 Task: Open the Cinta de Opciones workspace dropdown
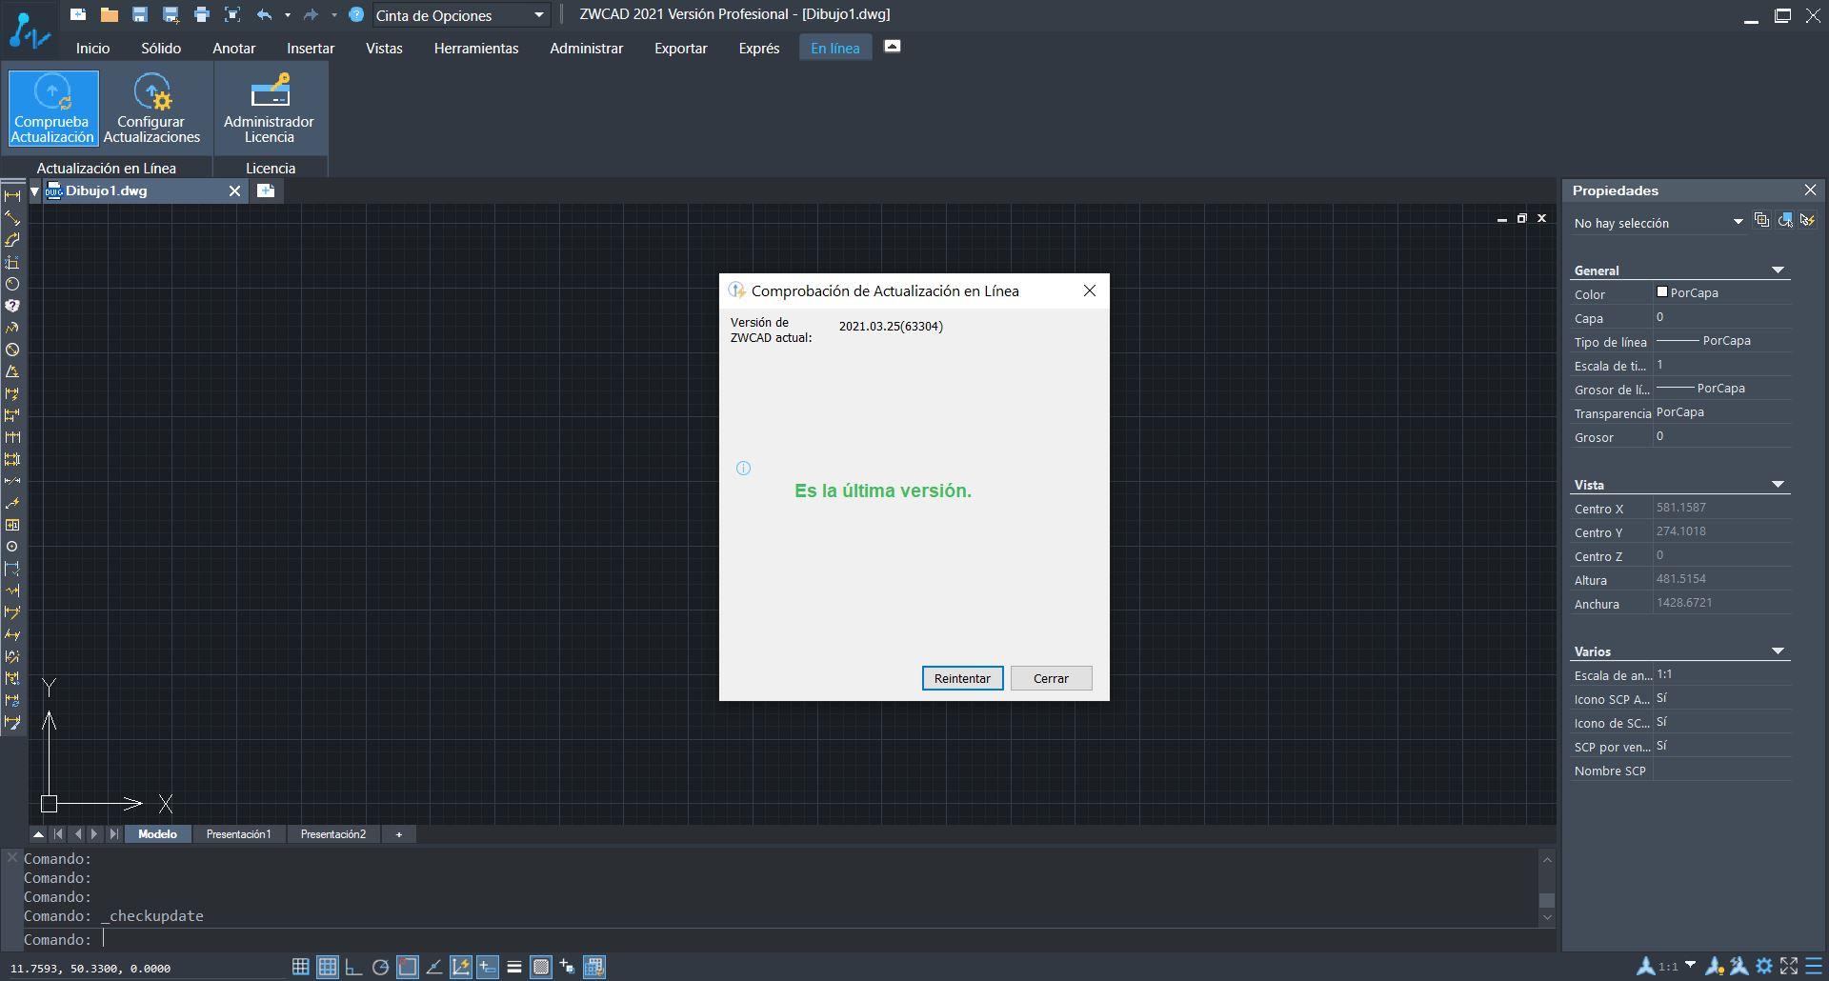538,15
